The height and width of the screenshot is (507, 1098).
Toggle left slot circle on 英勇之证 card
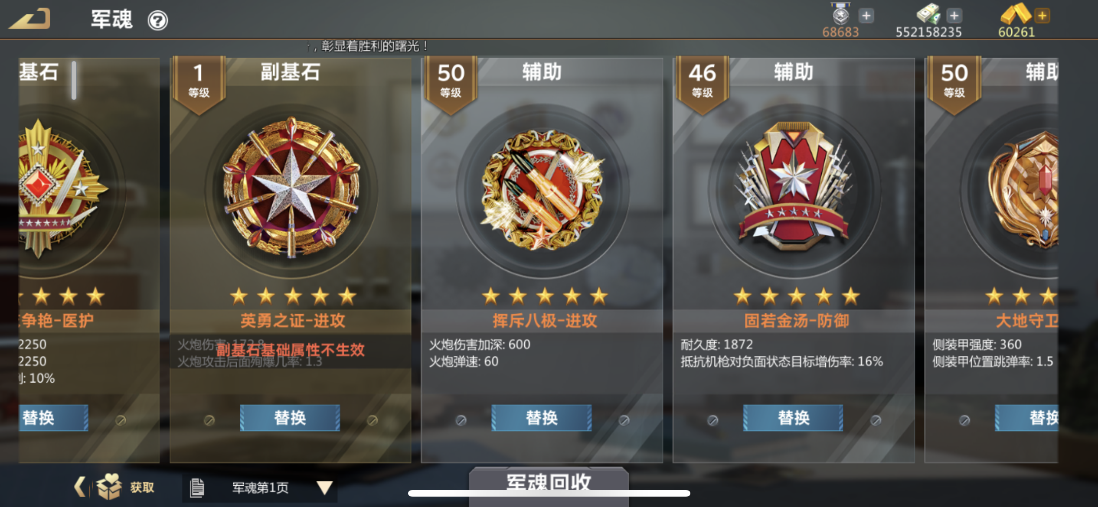click(x=209, y=420)
